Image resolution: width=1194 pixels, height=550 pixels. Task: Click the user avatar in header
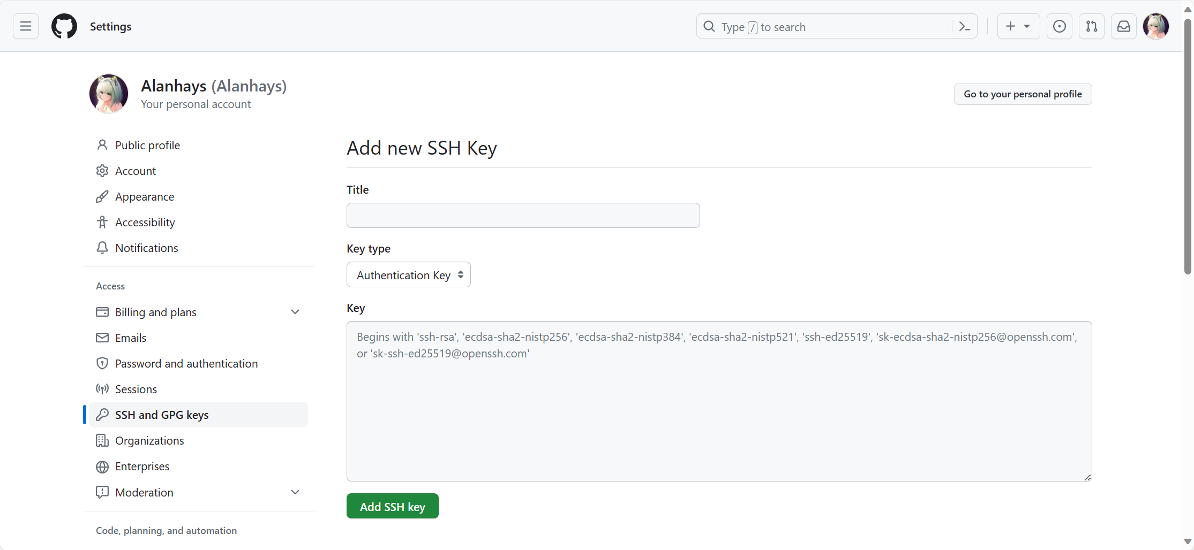click(x=1155, y=26)
